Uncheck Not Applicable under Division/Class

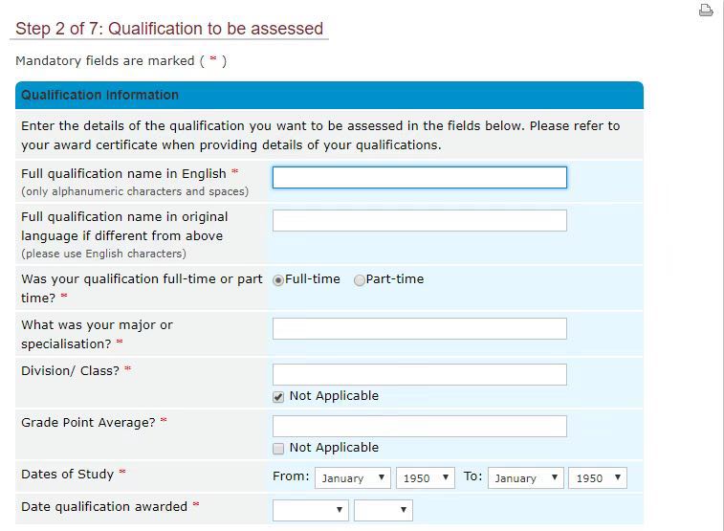click(278, 397)
